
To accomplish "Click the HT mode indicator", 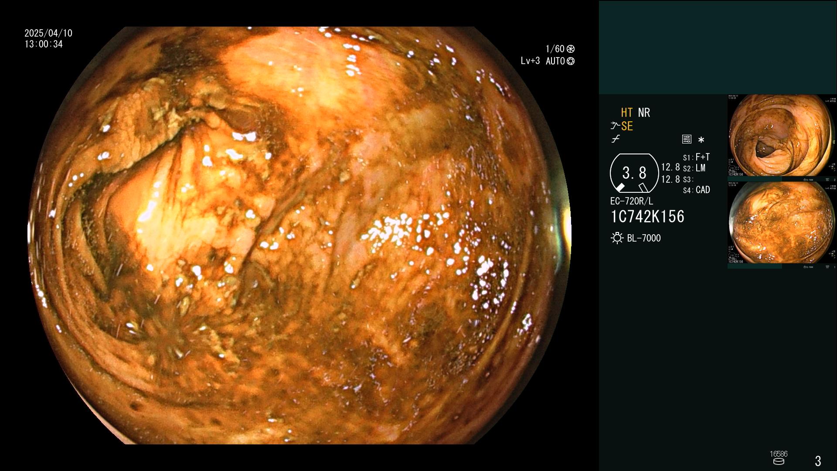I will tap(626, 113).
